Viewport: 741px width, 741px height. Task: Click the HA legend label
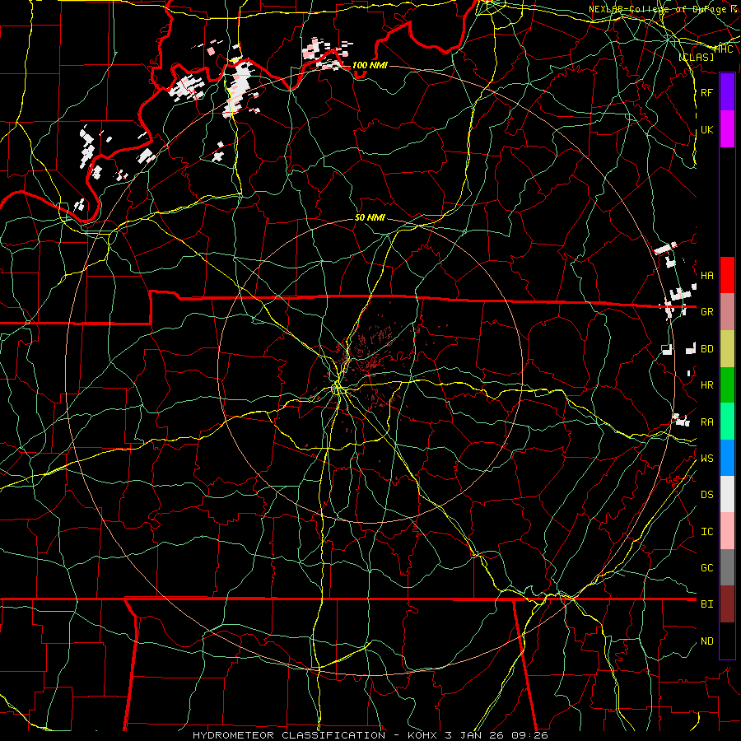pos(707,275)
